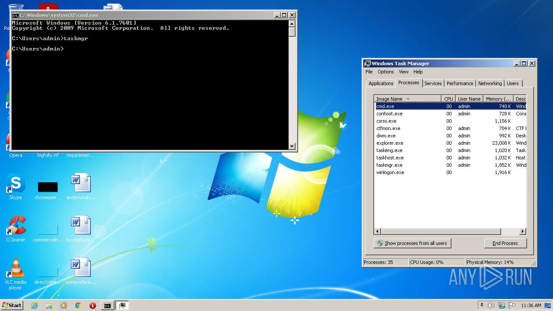The height and width of the screenshot is (311, 553).
Task: Open View menu in Task Manager
Action: click(x=404, y=72)
